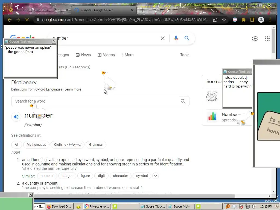Click the digit synonym chip
This screenshot has height=210, width=280.
pyautogui.click(x=101, y=176)
